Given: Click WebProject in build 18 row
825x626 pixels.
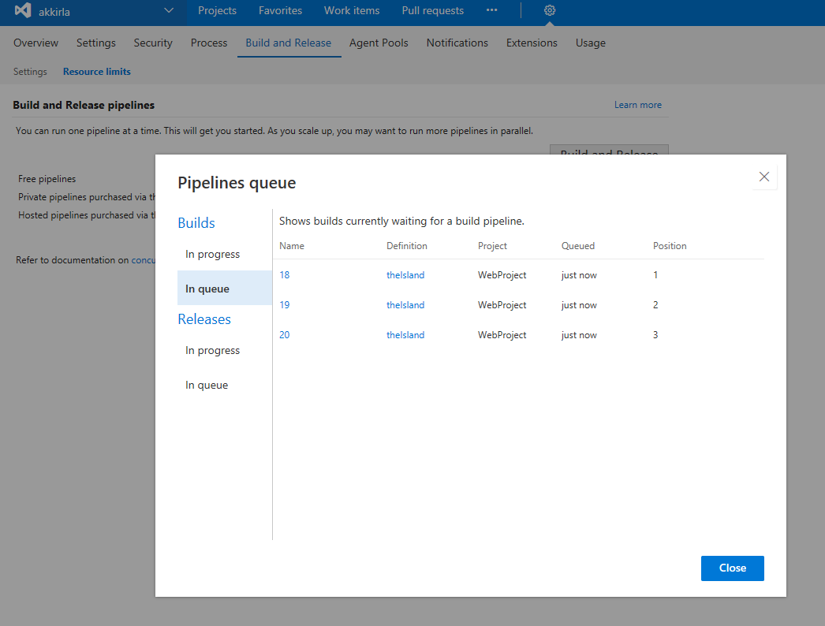Looking at the screenshot, I should 502,275.
